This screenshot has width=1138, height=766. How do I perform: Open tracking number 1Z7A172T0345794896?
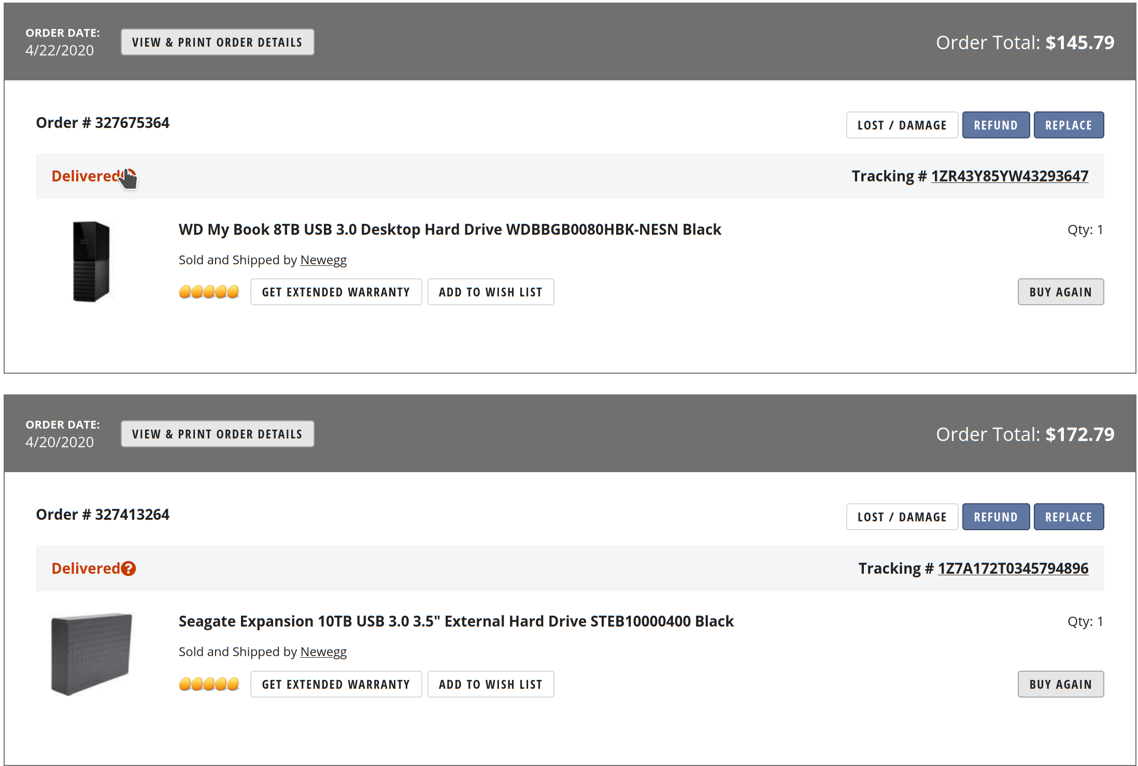pyautogui.click(x=1013, y=569)
